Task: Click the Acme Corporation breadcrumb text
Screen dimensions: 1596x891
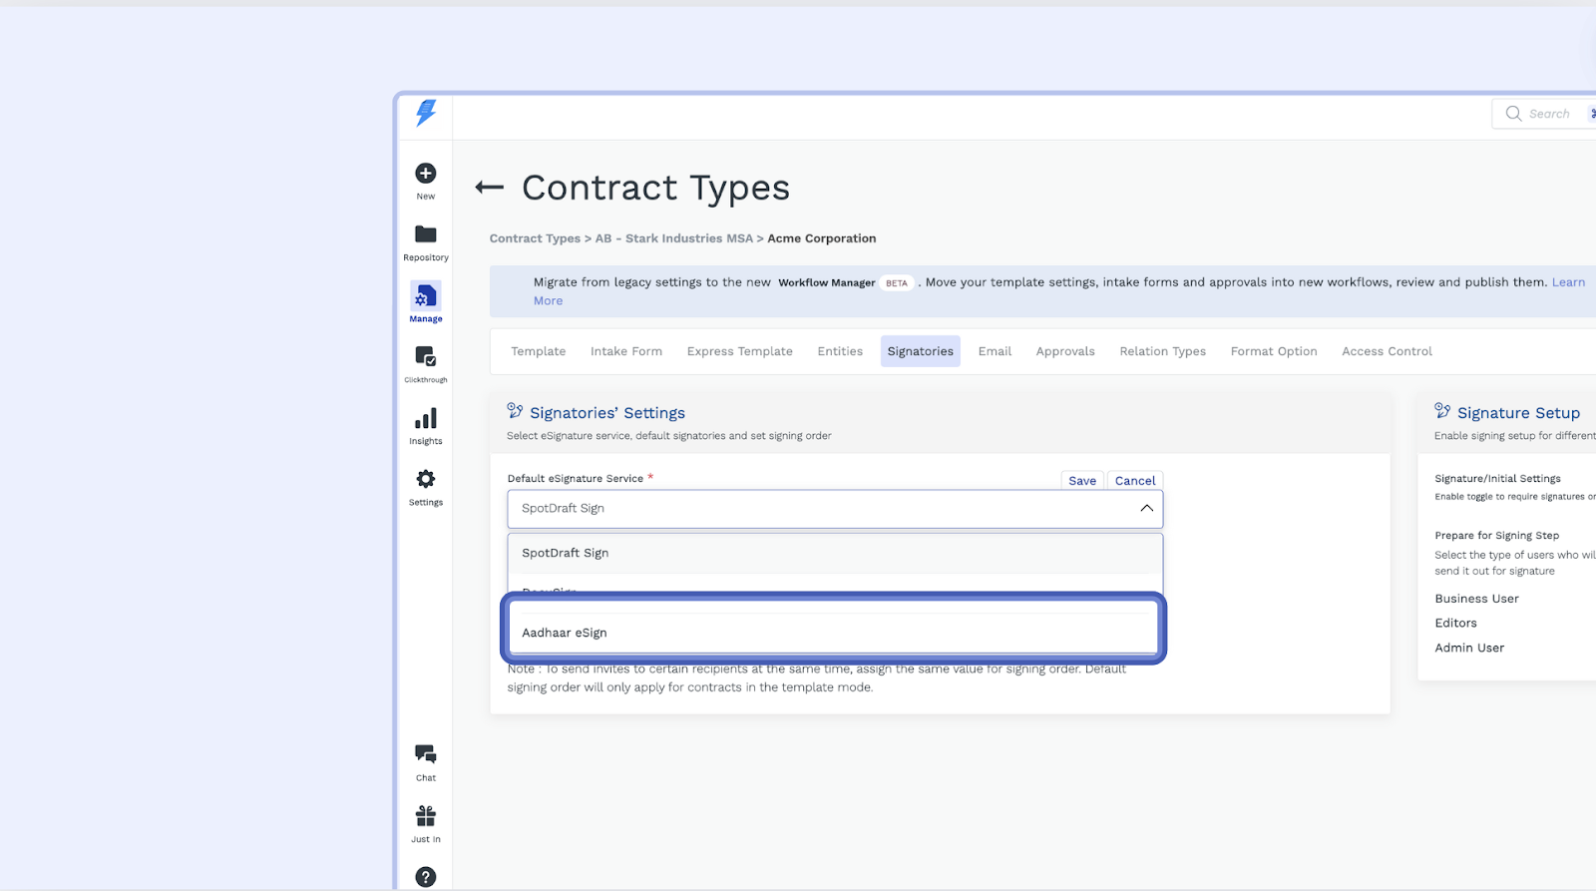Action: pos(822,238)
